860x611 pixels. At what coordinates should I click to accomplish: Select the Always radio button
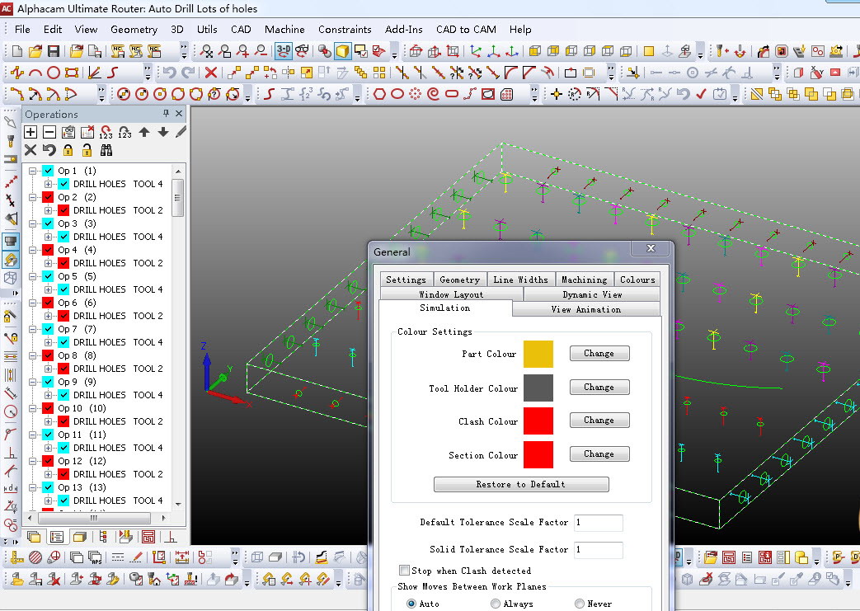point(496,604)
